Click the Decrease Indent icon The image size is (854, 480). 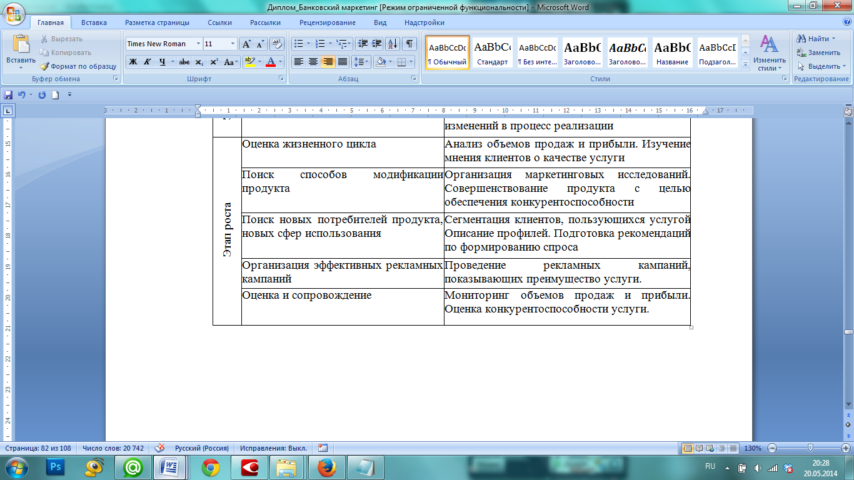(363, 44)
